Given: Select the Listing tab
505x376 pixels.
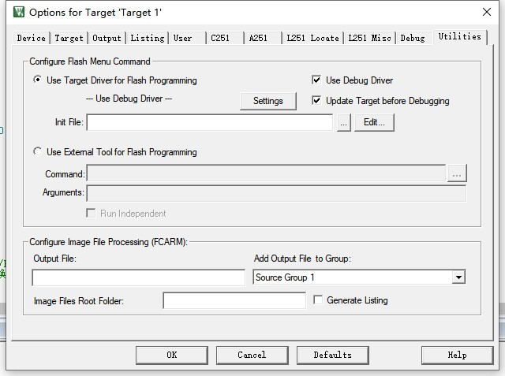Looking at the screenshot, I should pos(148,38).
